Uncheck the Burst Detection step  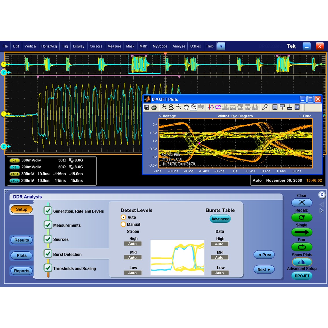point(48,253)
